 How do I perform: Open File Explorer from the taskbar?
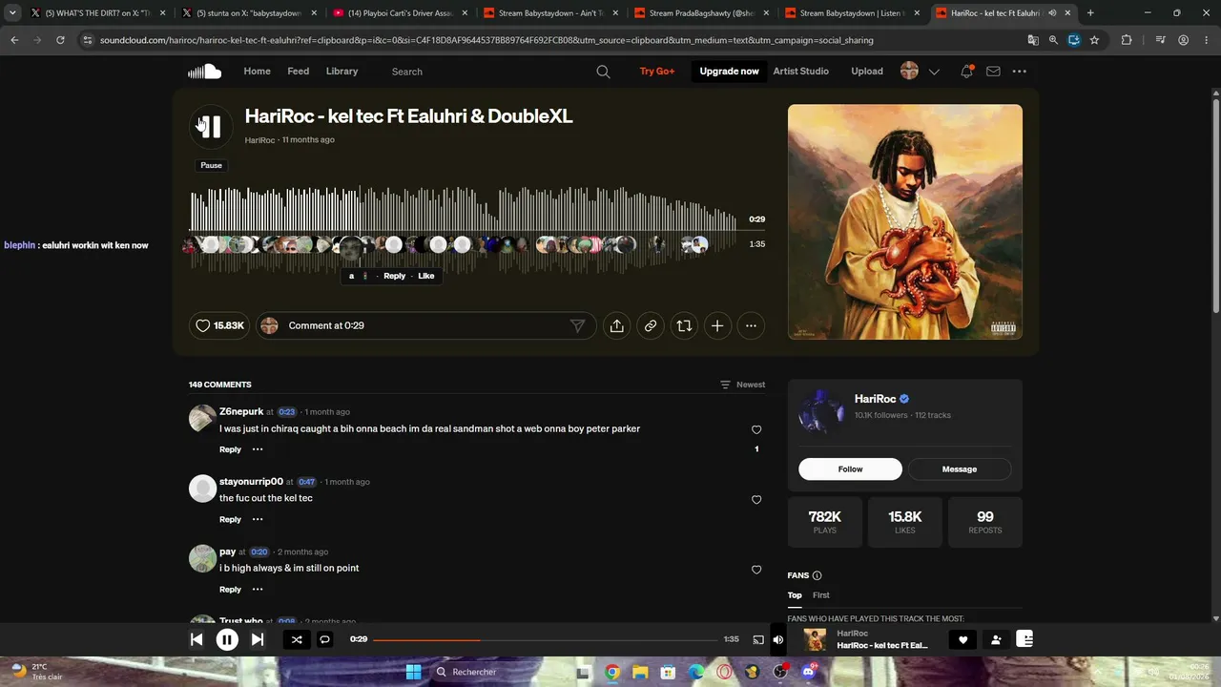coord(640,672)
